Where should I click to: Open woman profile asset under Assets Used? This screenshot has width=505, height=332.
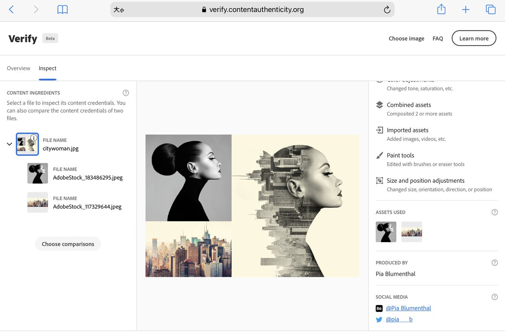click(x=386, y=232)
